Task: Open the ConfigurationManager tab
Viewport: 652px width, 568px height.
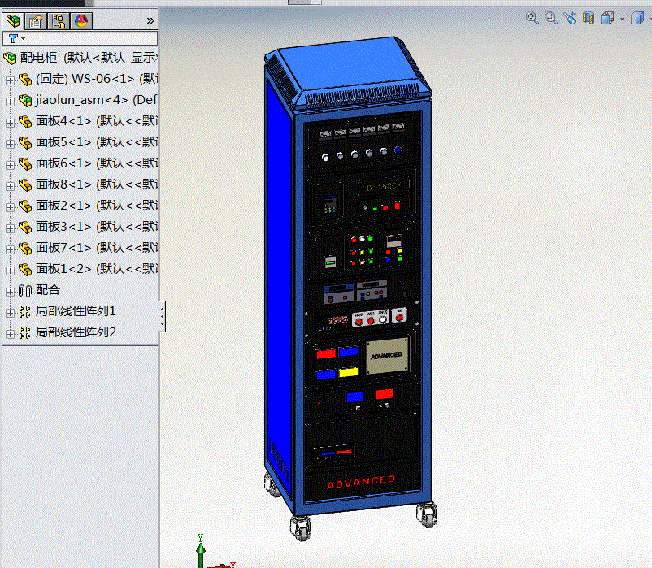Action: (59, 21)
